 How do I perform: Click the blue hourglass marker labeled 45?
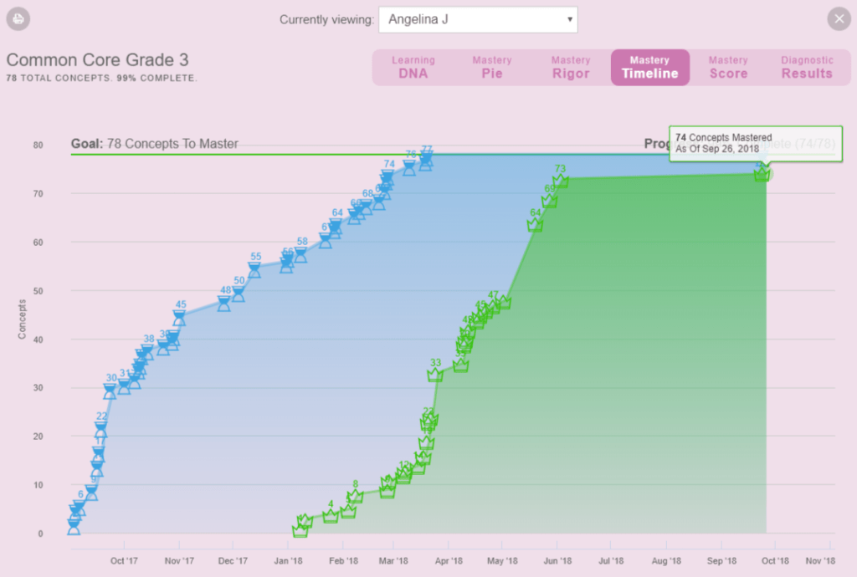click(x=180, y=318)
